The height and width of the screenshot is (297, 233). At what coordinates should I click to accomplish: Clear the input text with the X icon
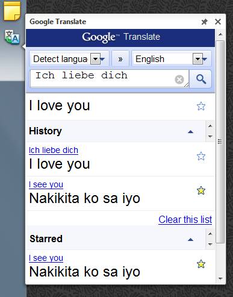[179, 80]
